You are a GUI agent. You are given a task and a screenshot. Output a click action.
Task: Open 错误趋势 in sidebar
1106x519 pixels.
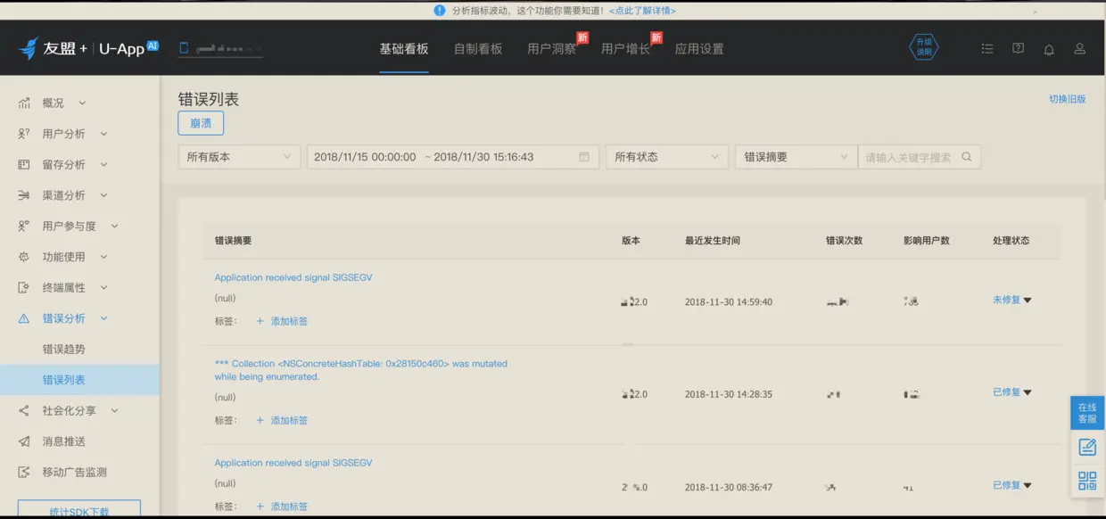point(64,350)
